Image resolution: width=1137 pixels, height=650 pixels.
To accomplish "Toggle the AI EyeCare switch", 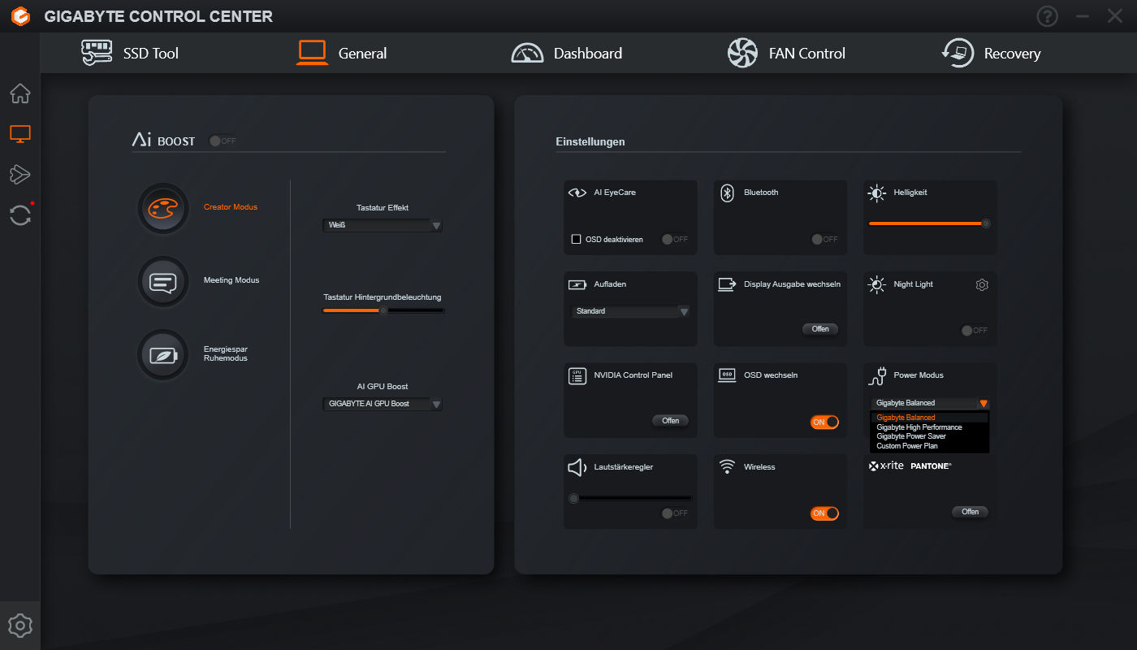I will coord(675,240).
